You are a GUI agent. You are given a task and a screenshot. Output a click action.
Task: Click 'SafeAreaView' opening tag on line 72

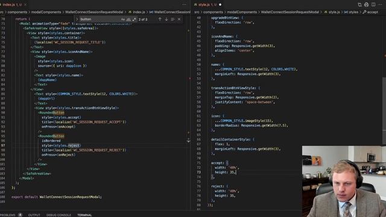60,28
